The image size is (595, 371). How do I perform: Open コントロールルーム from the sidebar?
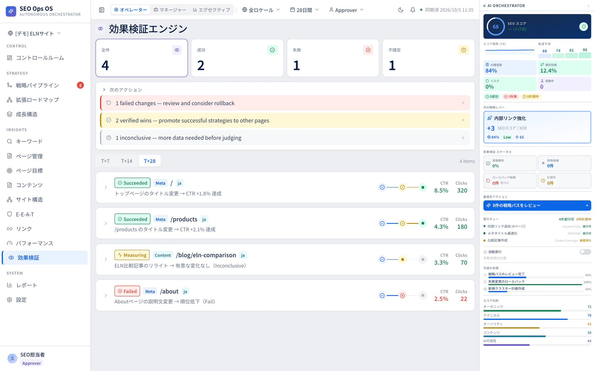coord(45,58)
